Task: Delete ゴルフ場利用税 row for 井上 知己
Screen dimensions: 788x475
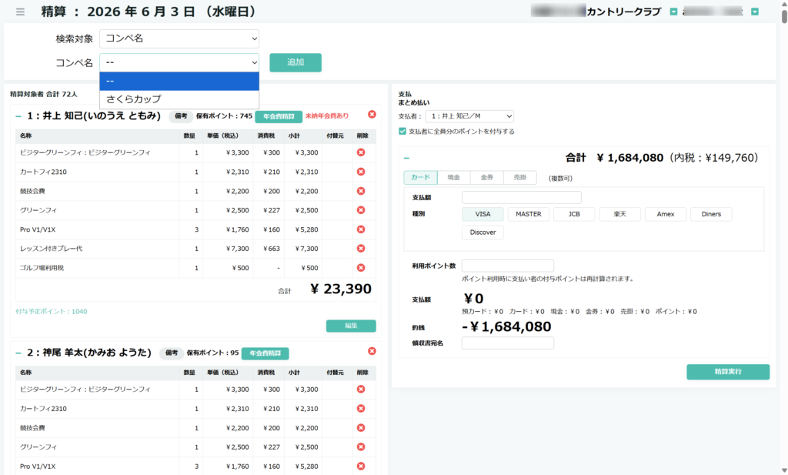Action: click(361, 268)
